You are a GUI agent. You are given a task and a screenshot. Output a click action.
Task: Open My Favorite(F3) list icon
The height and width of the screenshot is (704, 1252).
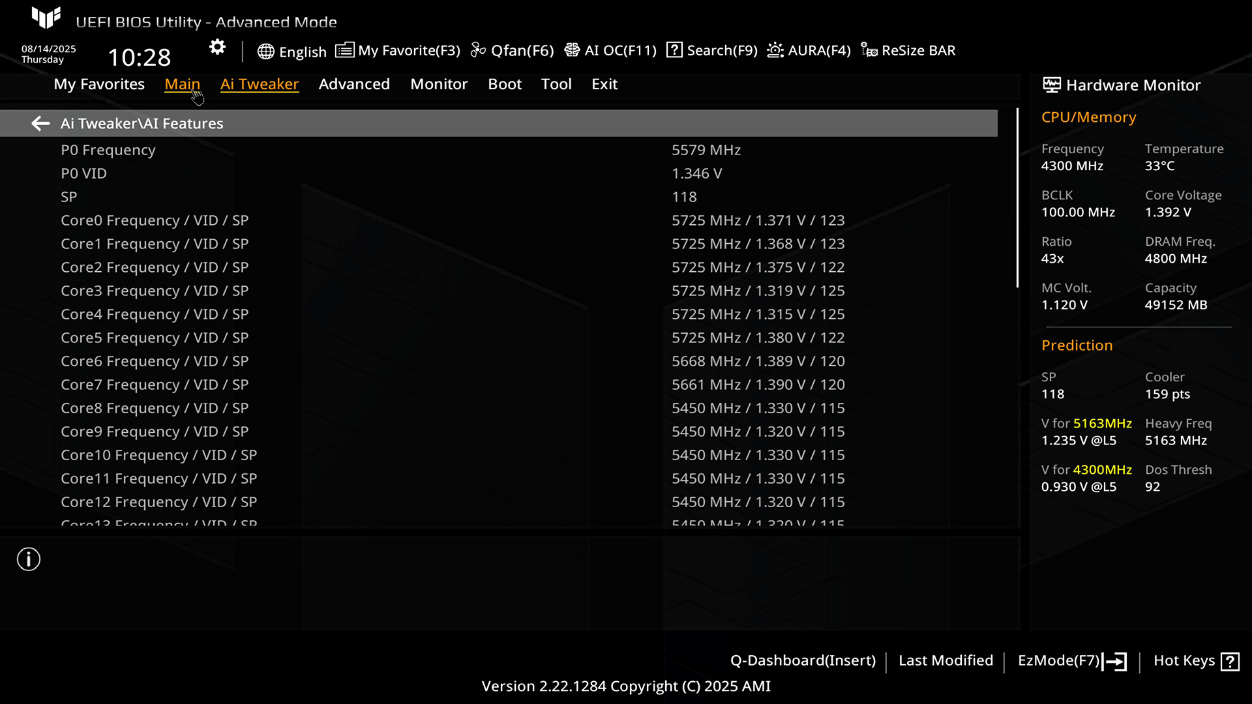(344, 50)
